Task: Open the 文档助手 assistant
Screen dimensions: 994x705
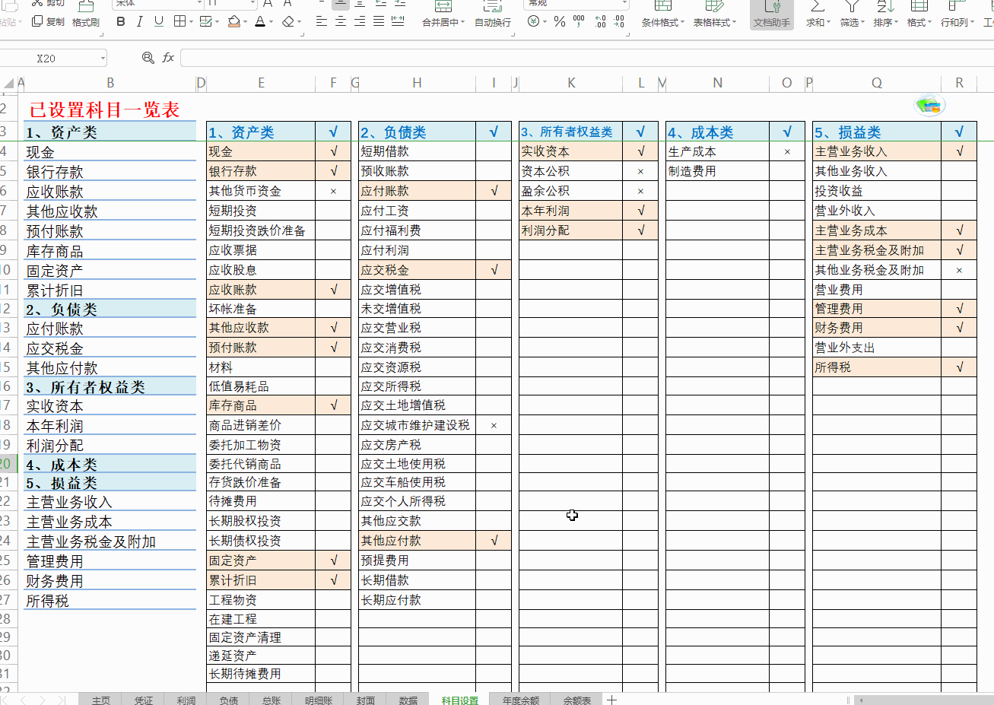Action: (770, 15)
